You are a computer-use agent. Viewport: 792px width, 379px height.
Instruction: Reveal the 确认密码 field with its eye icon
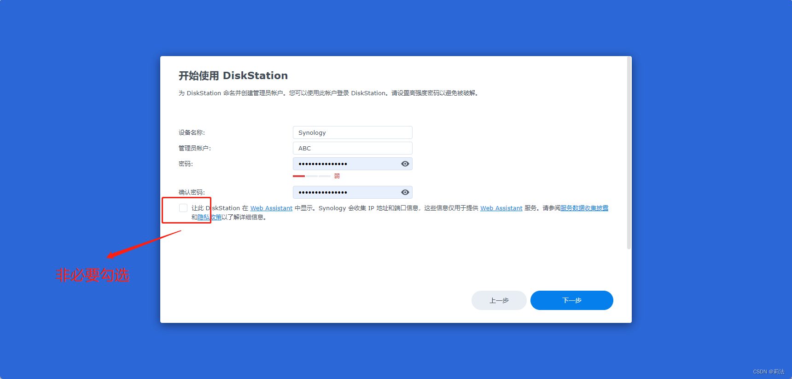coord(405,192)
